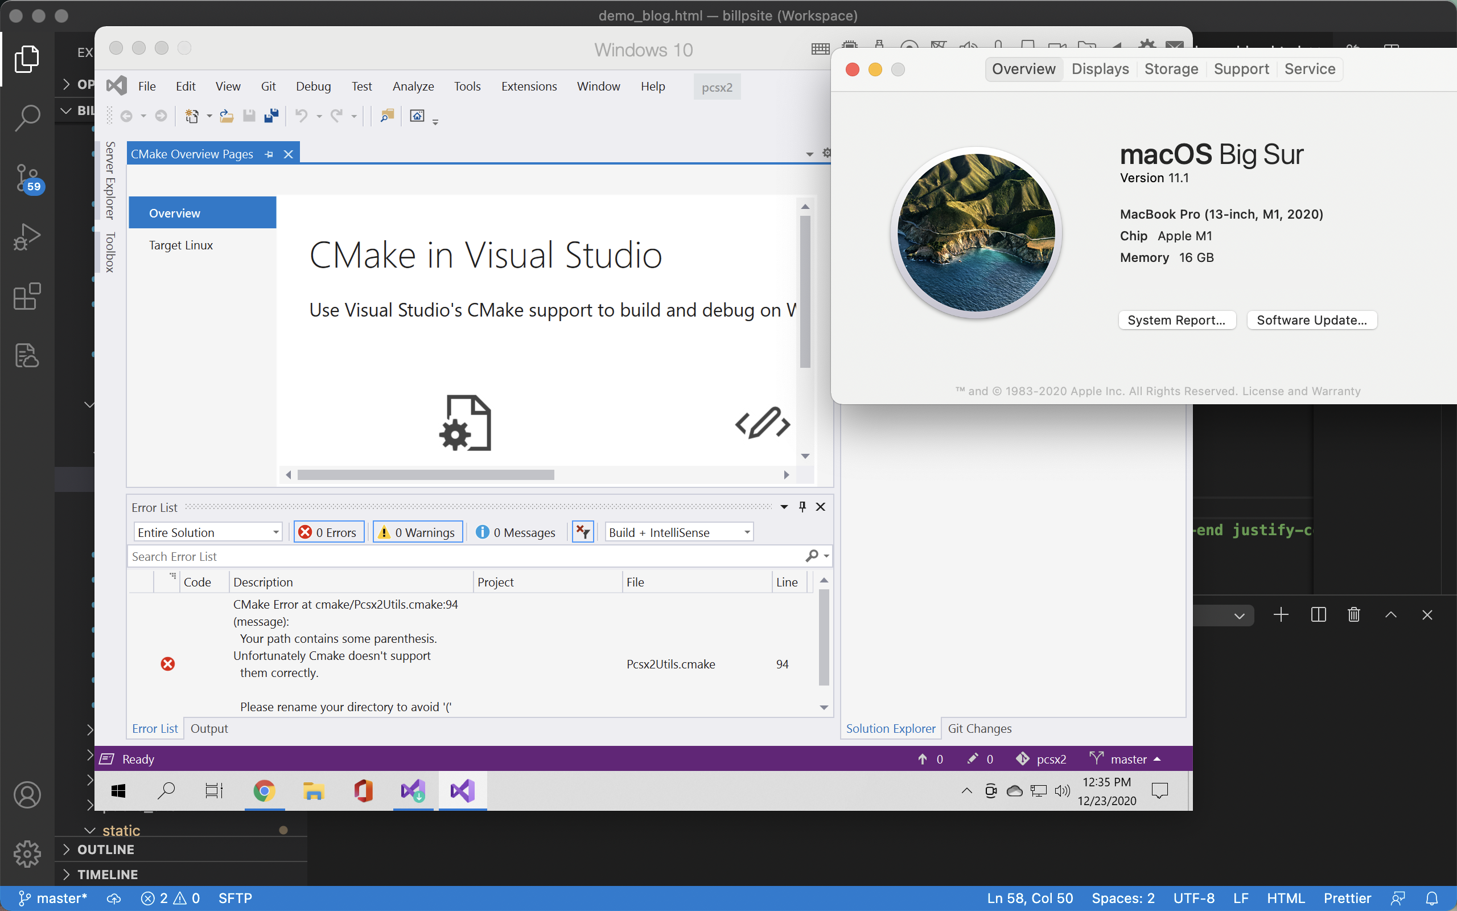Viewport: 1457px width, 911px height.
Task: Open Visual Studio Installer taskbar icon
Action: [x=413, y=790]
